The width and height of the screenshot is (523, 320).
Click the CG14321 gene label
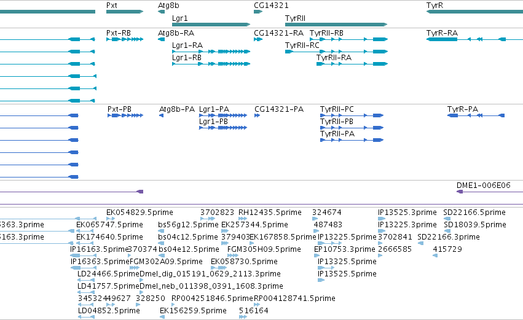[x=271, y=6]
